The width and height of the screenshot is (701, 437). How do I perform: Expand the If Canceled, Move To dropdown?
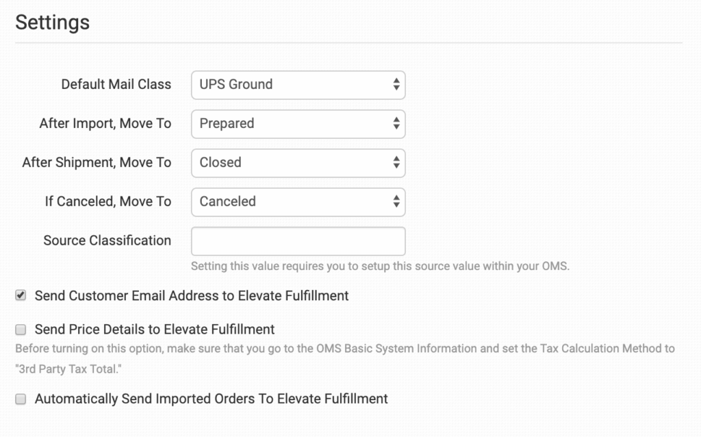tap(298, 202)
